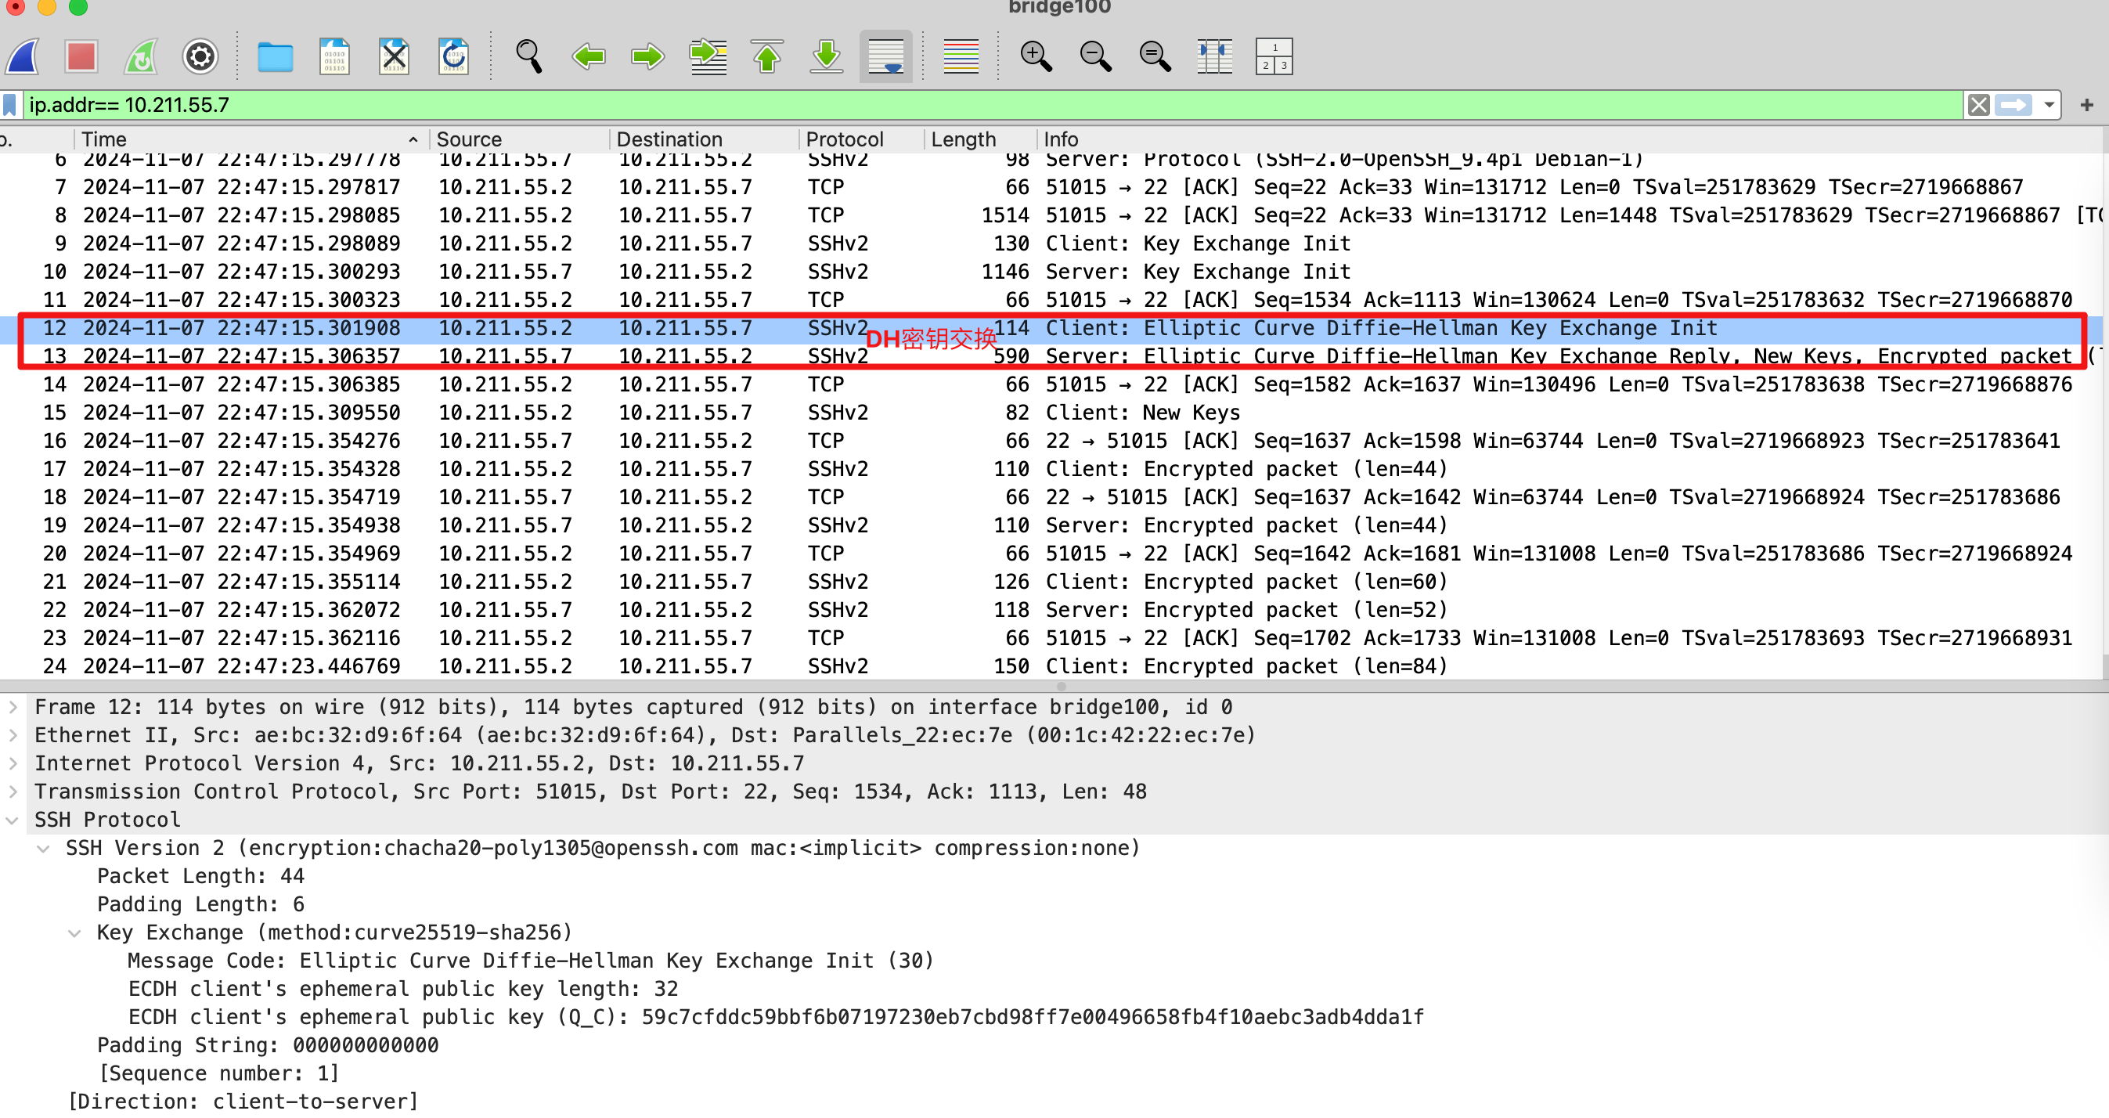Go back in packet history

[589, 56]
